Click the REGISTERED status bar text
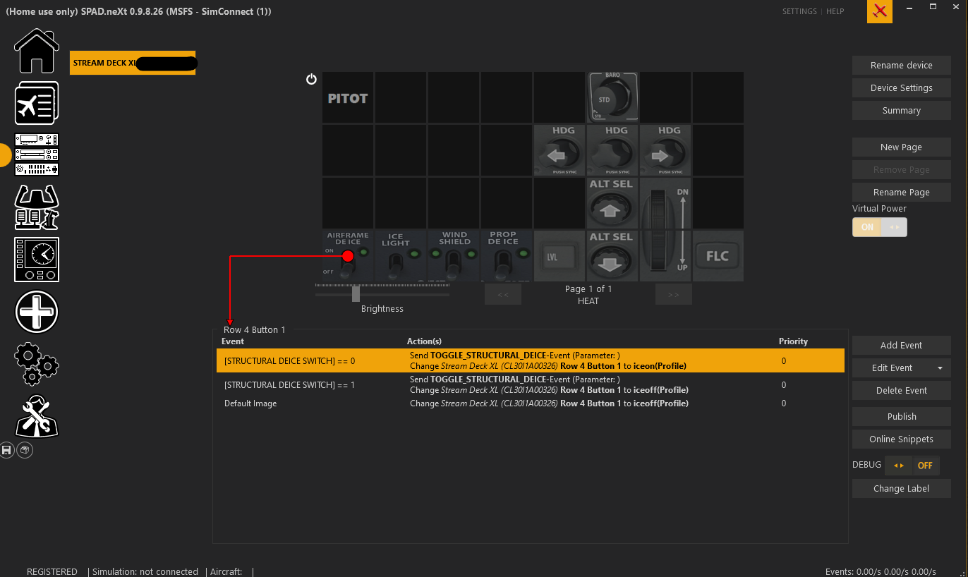 52,572
